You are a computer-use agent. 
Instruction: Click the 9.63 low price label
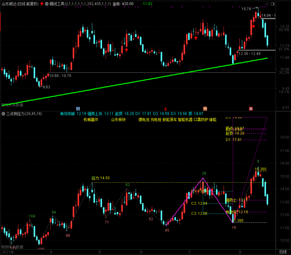point(46,87)
